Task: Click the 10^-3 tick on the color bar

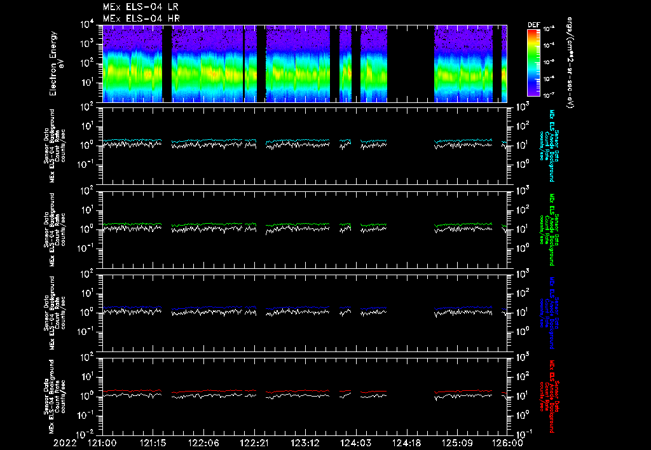Action: point(549,29)
